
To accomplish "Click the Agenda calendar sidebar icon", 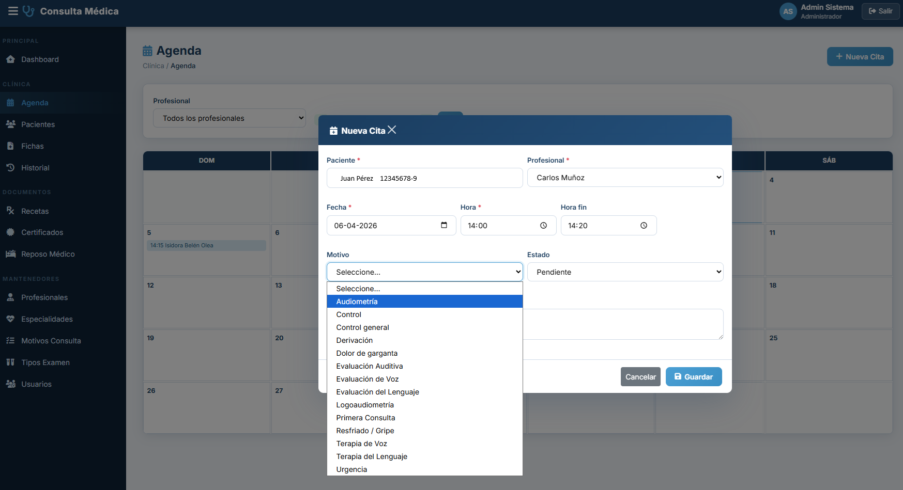I will [x=10, y=103].
